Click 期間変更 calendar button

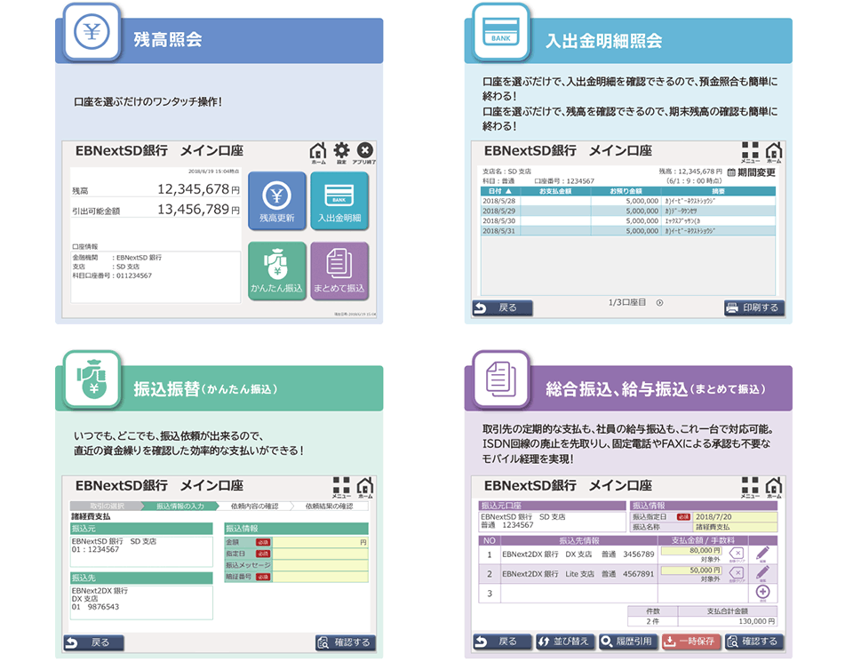click(x=752, y=172)
